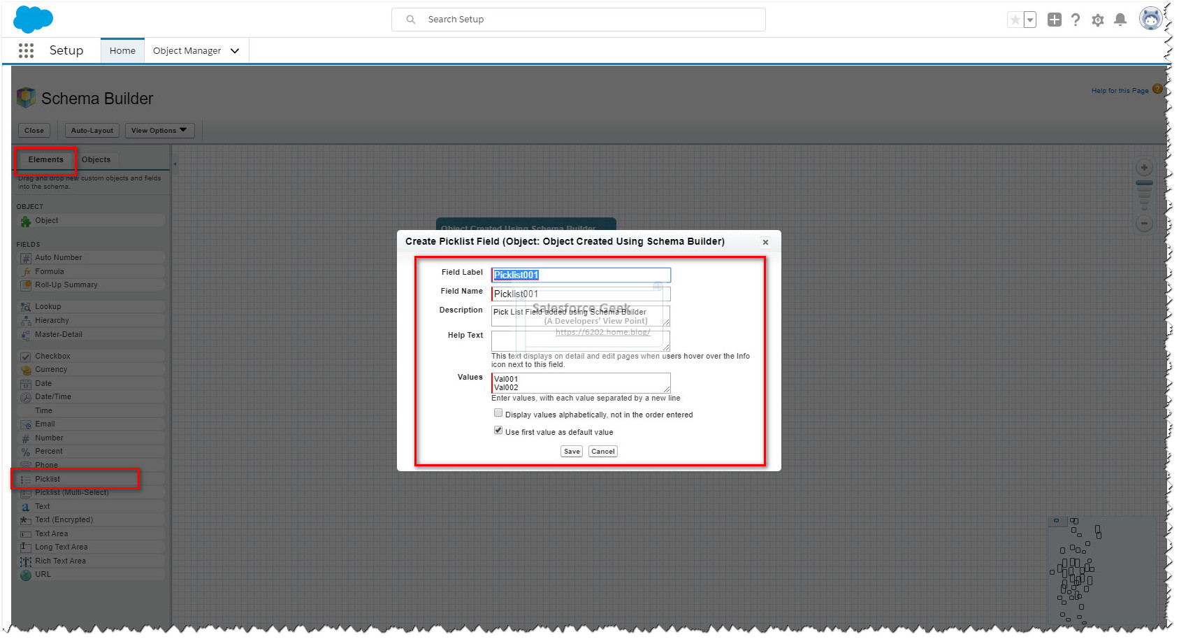Select the Master-Detail field icon
This screenshot has width=1179, height=639.
click(x=26, y=335)
